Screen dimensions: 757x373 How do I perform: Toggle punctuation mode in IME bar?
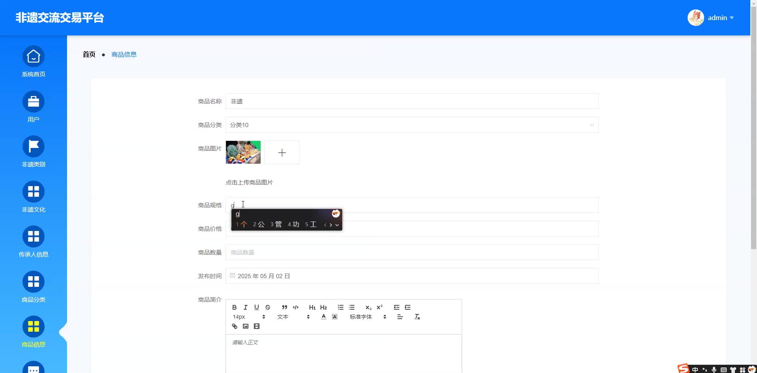point(705,369)
